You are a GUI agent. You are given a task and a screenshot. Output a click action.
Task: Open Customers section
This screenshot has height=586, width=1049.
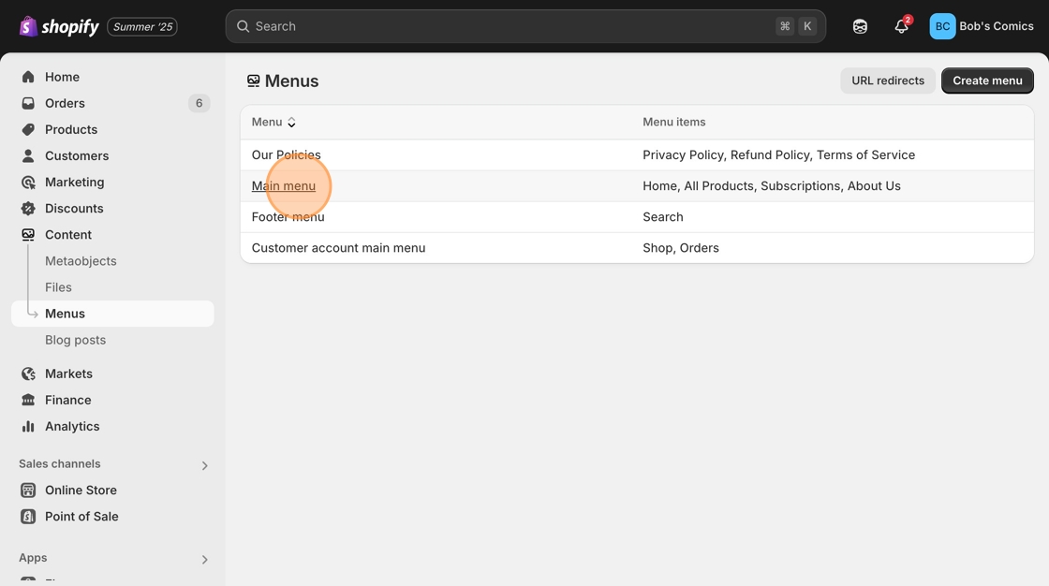(77, 156)
